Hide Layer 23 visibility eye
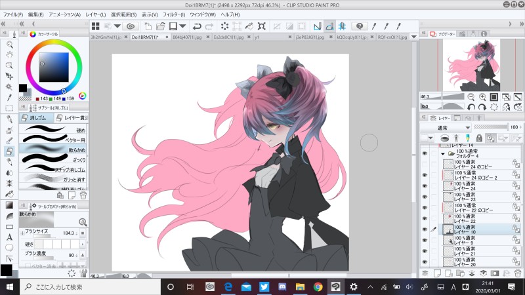 click(425, 197)
